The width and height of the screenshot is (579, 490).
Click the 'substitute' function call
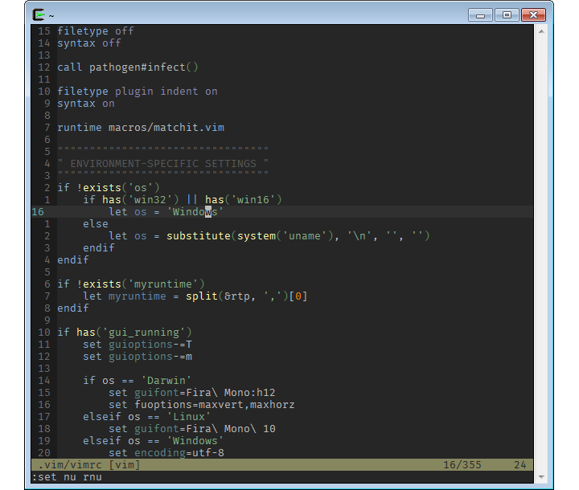(199, 236)
